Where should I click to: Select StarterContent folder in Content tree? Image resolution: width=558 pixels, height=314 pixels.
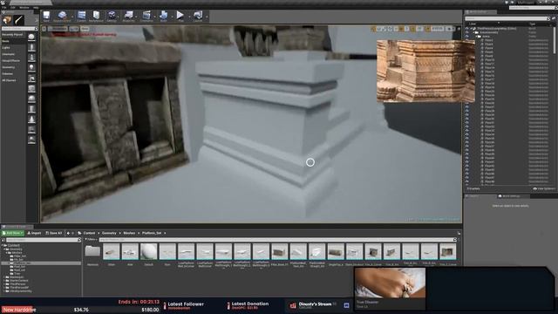coord(18,281)
